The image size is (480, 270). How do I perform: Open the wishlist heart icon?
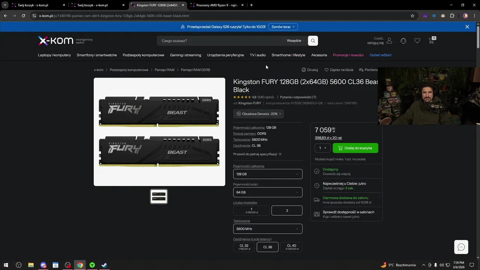[x=417, y=40]
